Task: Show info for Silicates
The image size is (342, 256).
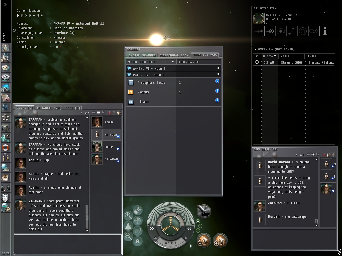Action: click(217, 100)
